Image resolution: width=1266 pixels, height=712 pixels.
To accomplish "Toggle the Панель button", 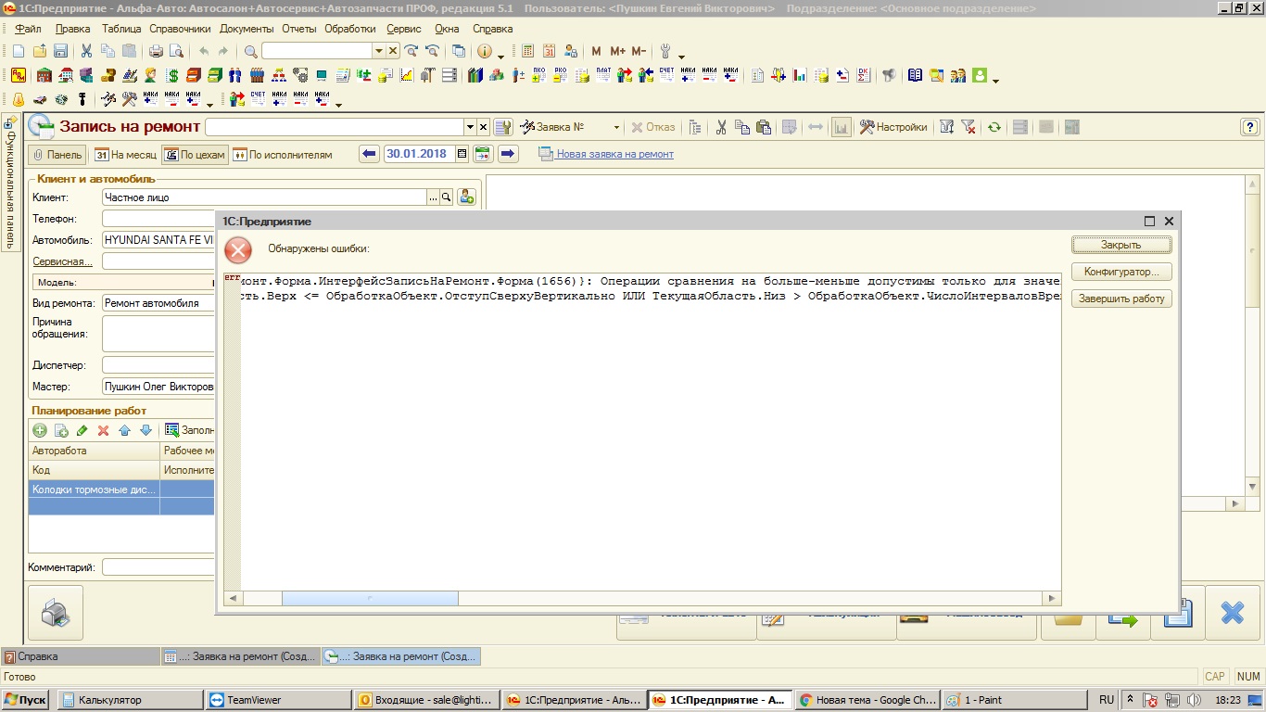I will [57, 155].
